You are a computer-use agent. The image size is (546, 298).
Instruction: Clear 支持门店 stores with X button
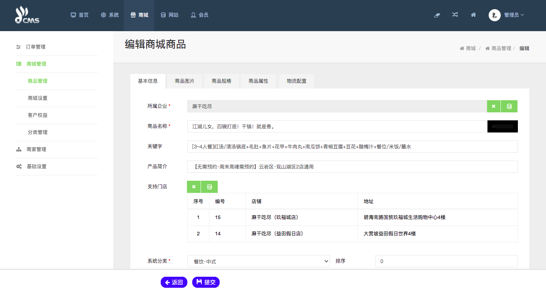click(194, 187)
